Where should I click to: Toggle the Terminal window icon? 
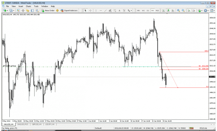tap(32, 10)
